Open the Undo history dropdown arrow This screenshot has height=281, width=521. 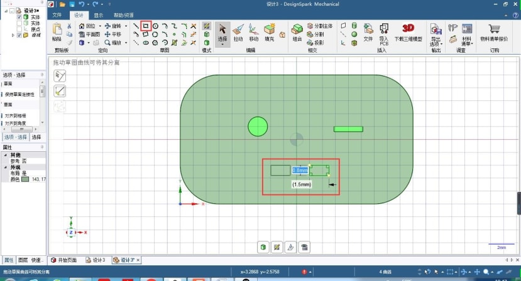pyautogui.click(x=88, y=4)
